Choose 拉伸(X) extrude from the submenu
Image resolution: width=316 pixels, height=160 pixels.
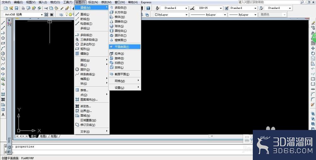pyautogui.click(x=125, y=54)
